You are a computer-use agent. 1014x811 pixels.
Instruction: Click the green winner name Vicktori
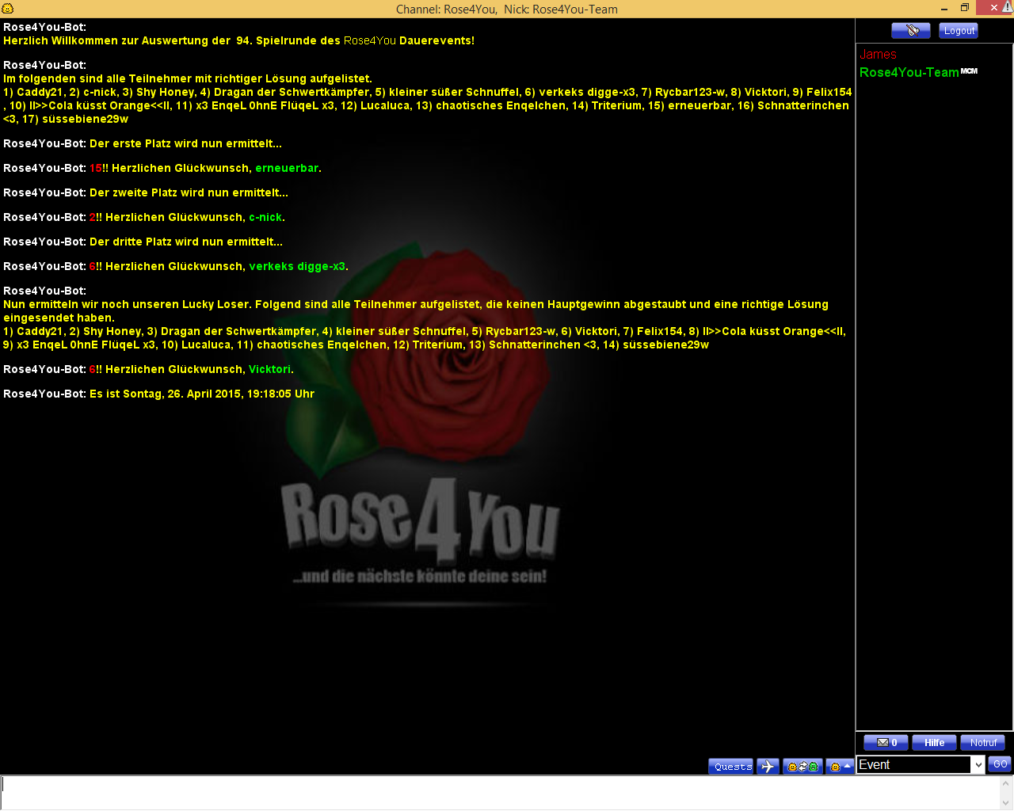point(269,370)
